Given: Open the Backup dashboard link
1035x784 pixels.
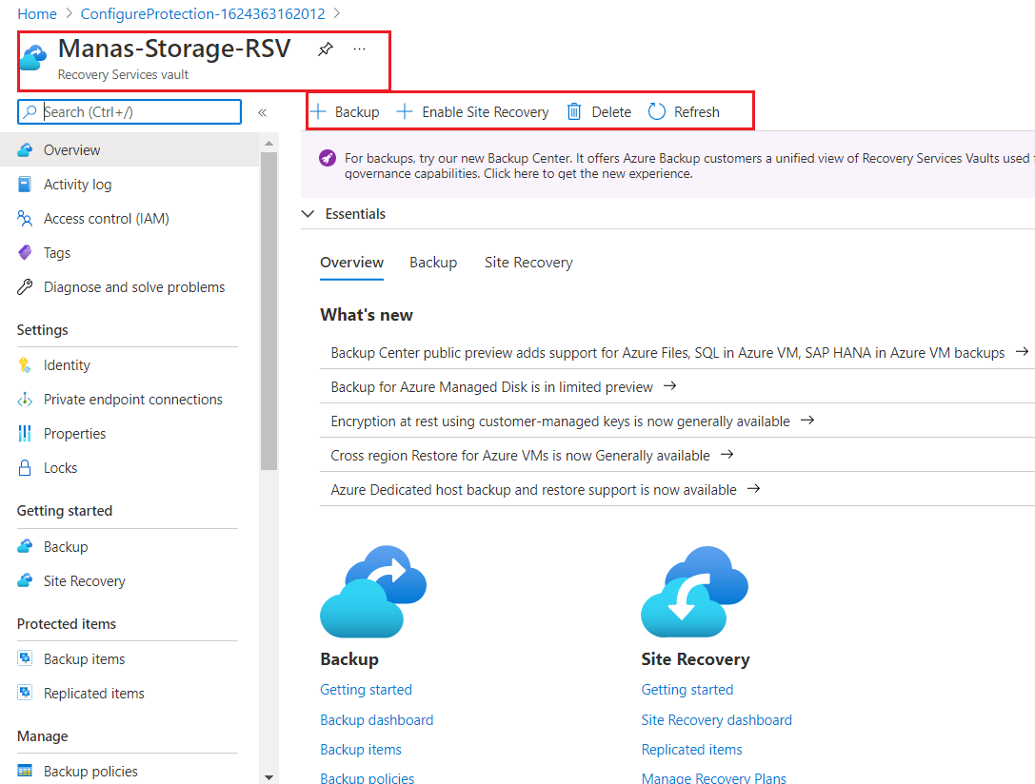Looking at the screenshot, I should click(x=376, y=720).
